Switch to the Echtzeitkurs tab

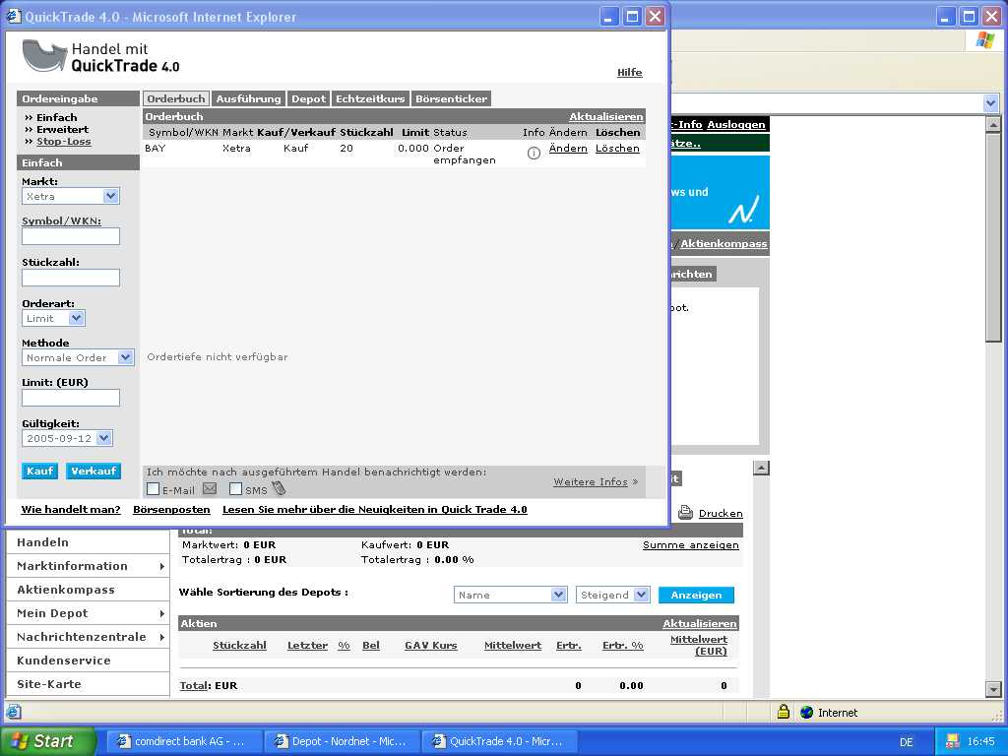[370, 98]
